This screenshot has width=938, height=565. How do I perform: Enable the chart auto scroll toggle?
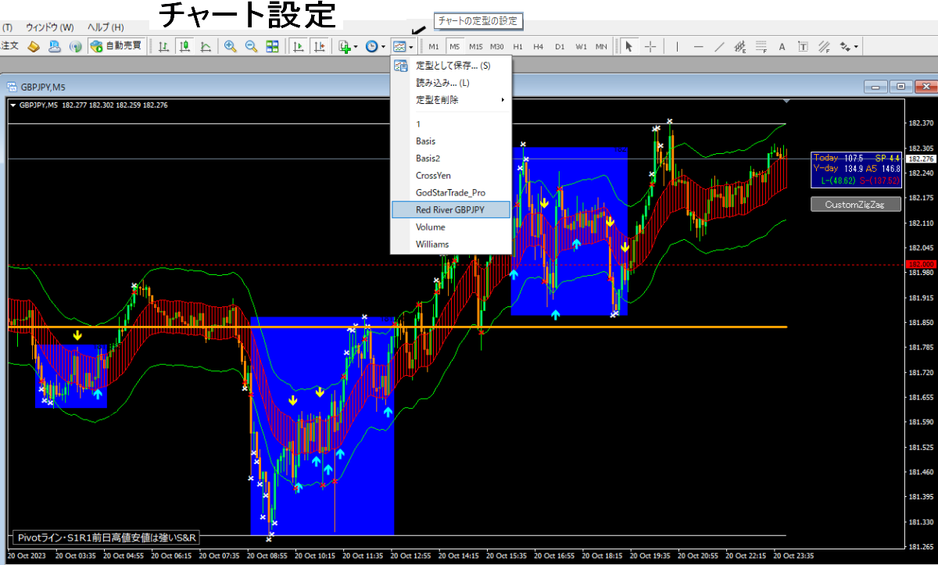point(298,46)
